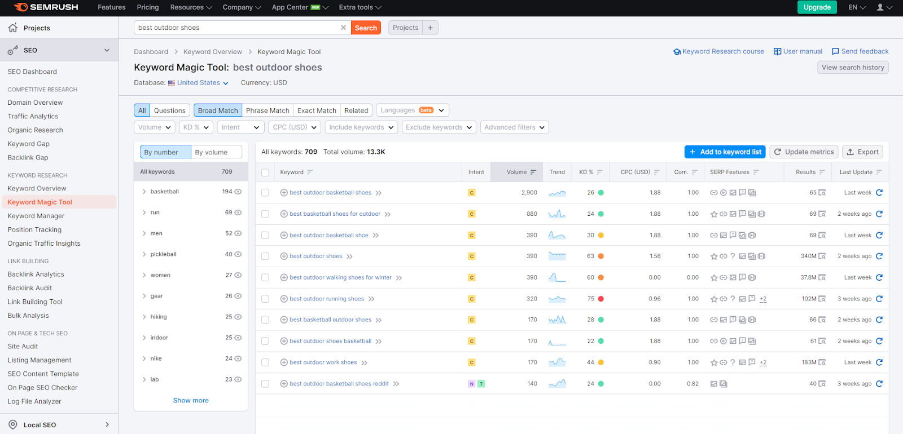This screenshot has height=434, width=903.
Task: Toggle eye icon for hiking group
Action: [x=238, y=317]
